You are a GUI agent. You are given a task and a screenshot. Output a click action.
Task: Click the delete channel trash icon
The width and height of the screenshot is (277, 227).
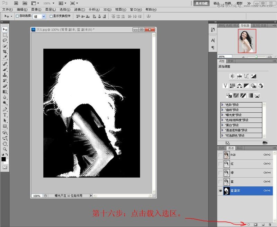[x=270, y=225]
